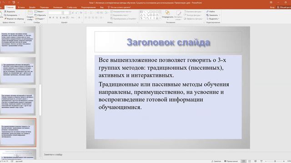
Task: Open the Insert (Вставка) ribbon tab
Action: click(x=21, y=7)
